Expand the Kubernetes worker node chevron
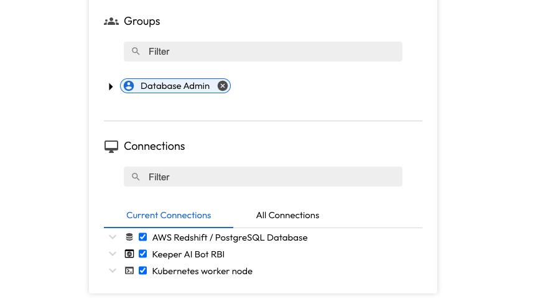 point(113,271)
